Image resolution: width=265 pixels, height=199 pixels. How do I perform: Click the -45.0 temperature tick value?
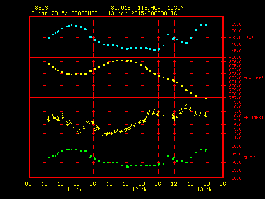click(236, 51)
